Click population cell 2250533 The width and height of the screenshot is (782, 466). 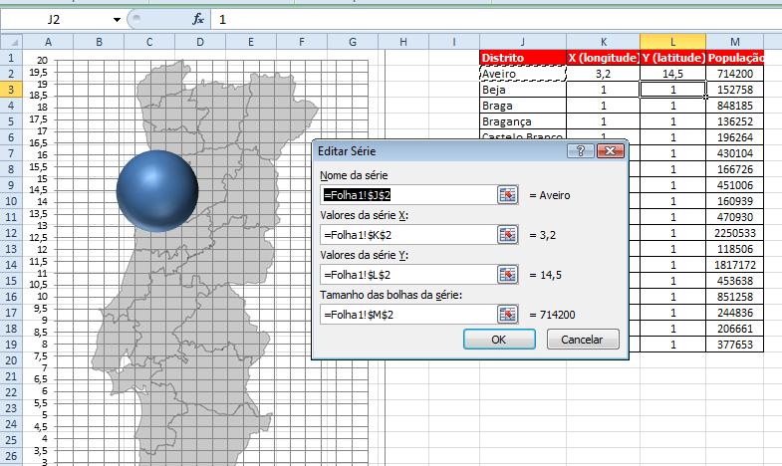click(x=734, y=233)
